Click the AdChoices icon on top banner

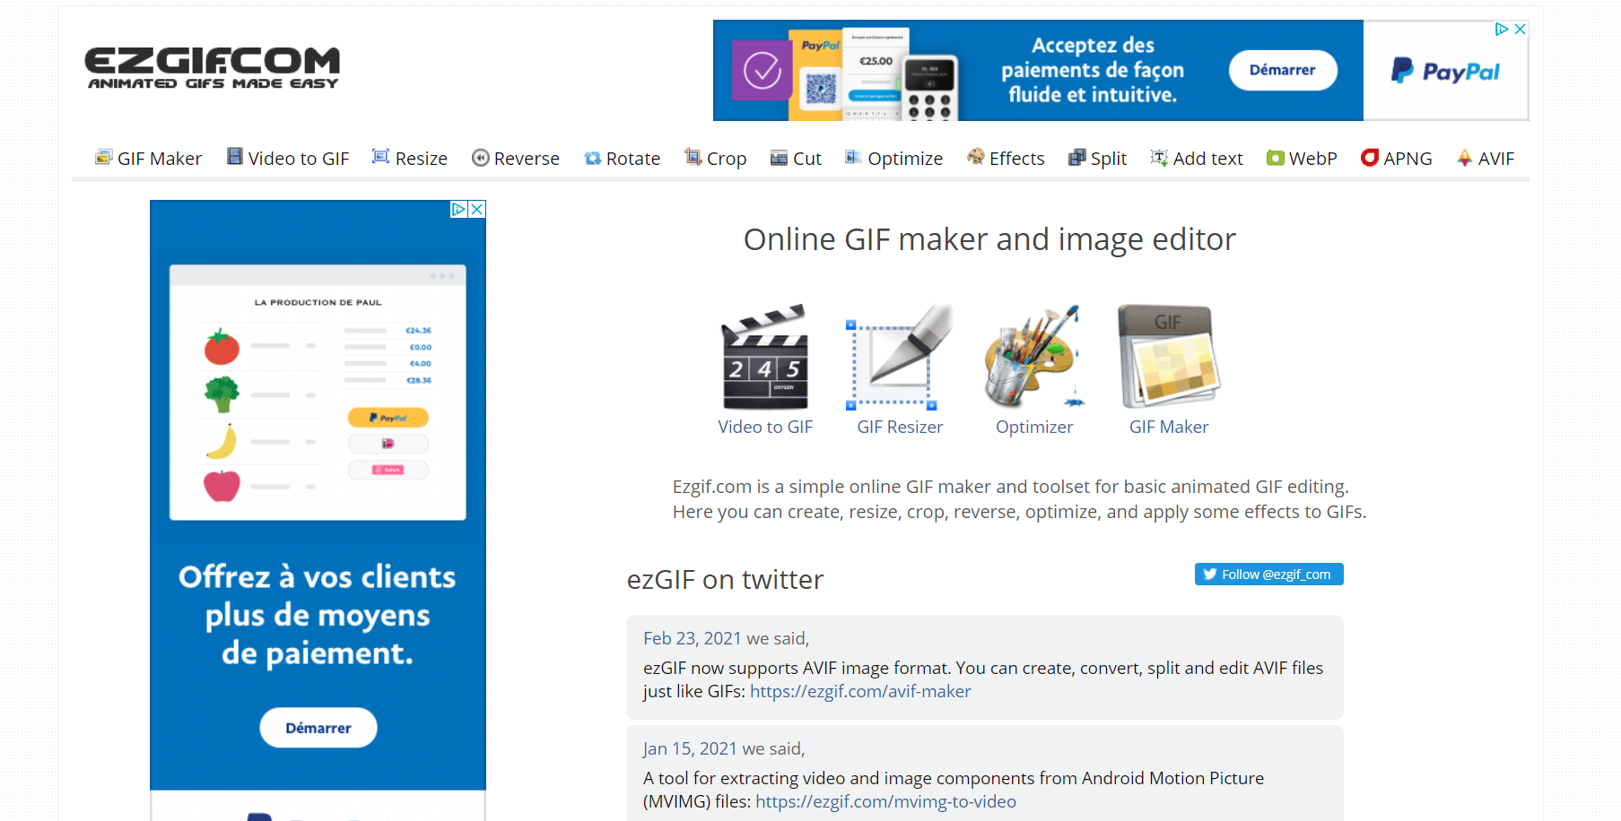coord(1502,30)
